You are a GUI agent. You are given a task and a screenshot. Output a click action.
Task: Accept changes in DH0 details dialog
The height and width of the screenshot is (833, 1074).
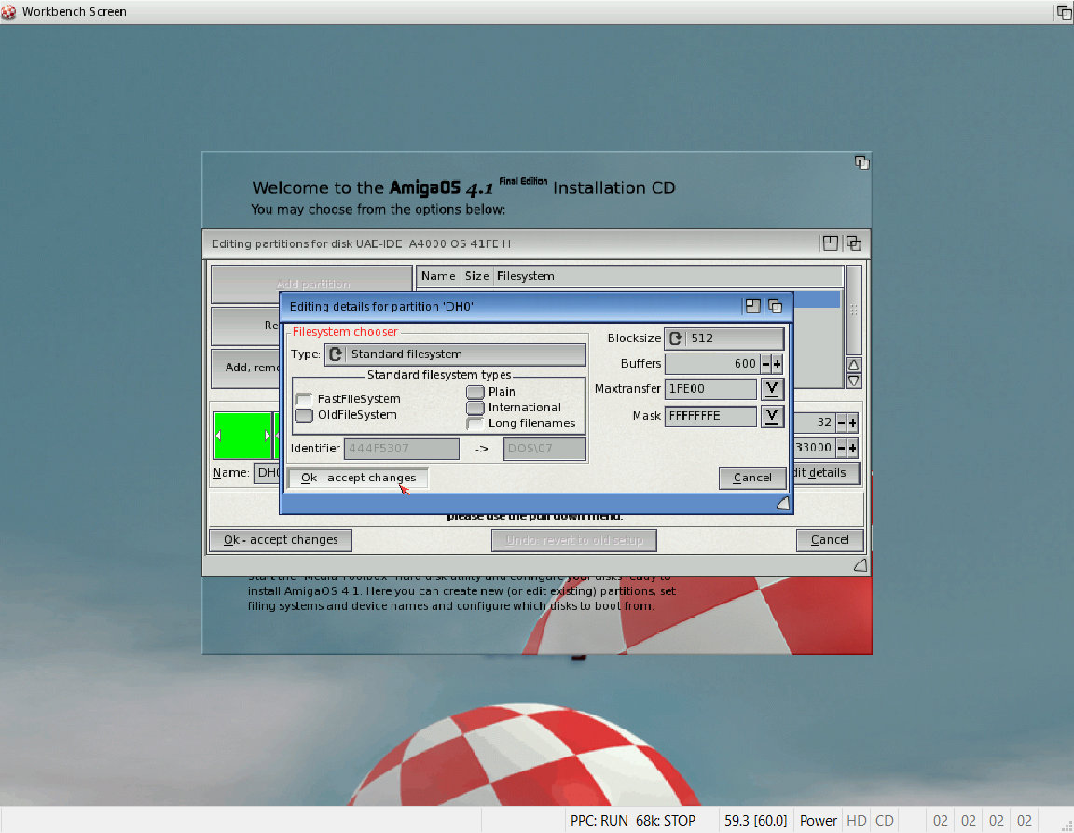(x=358, y=478)
